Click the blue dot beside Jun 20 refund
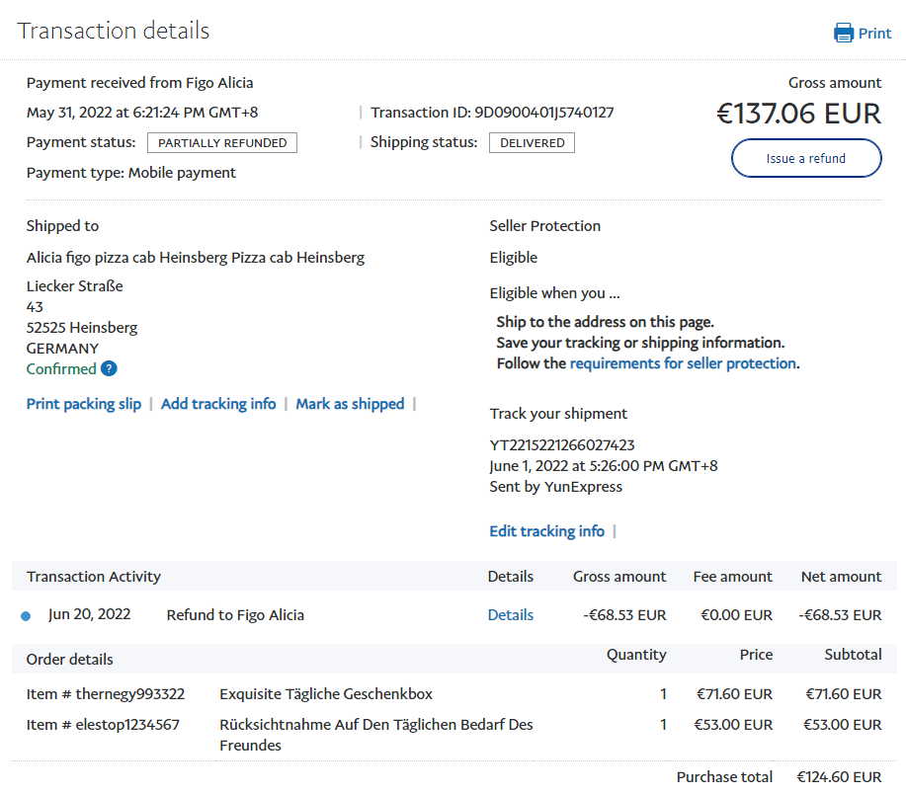The width and height of the screenshot is (906, 794). (x=26, y=616)
